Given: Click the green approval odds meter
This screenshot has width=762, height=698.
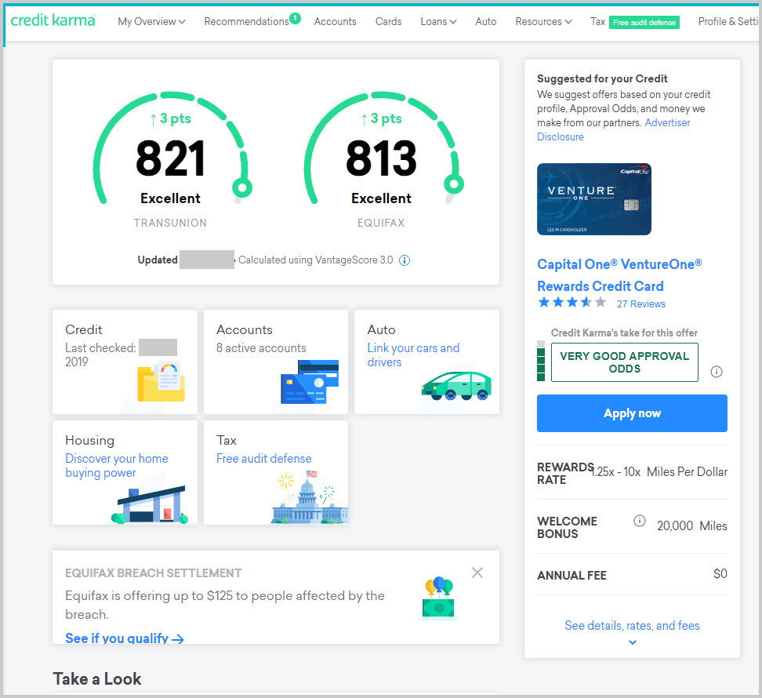Looking at the screenshot, I should (x=541, y=362).
